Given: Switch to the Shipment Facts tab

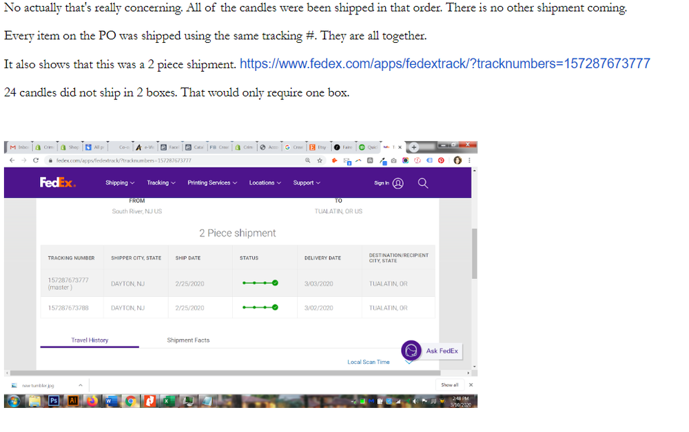Looking at the screenshot, I should tap(188, 340).
